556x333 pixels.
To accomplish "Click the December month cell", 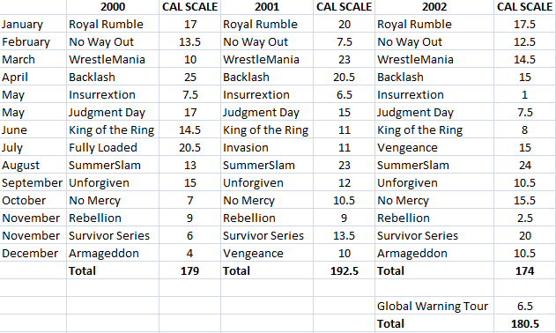I will 33,253.
